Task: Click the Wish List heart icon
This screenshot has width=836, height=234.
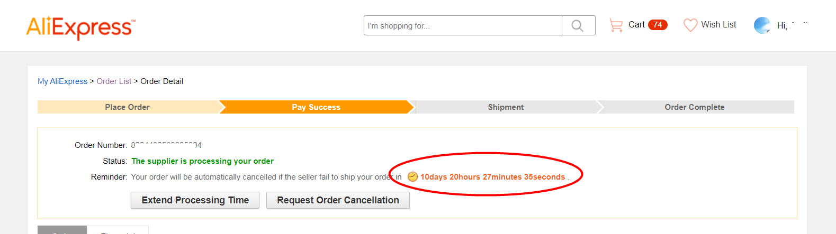Action: click(x=690, y=25)
